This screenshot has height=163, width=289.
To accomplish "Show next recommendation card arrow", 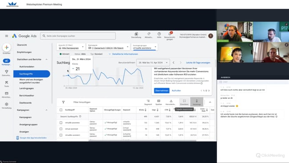I will [x=209, y=91].
